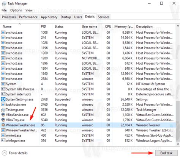Switch to the App history tab
180x159 pixels.
[49, 17]
